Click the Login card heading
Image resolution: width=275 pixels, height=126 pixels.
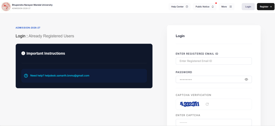[180, 36]
